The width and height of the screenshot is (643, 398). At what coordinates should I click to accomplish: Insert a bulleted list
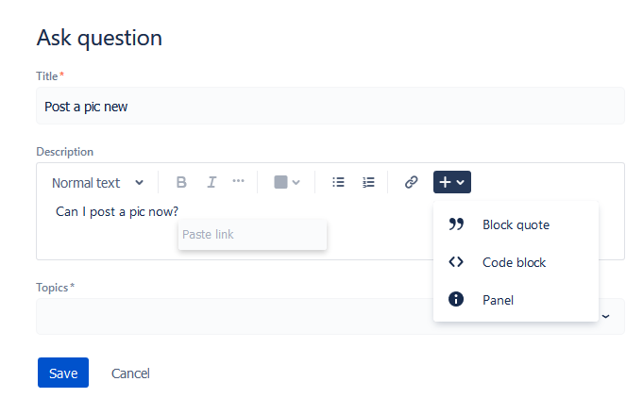click(x=338, y=182)
